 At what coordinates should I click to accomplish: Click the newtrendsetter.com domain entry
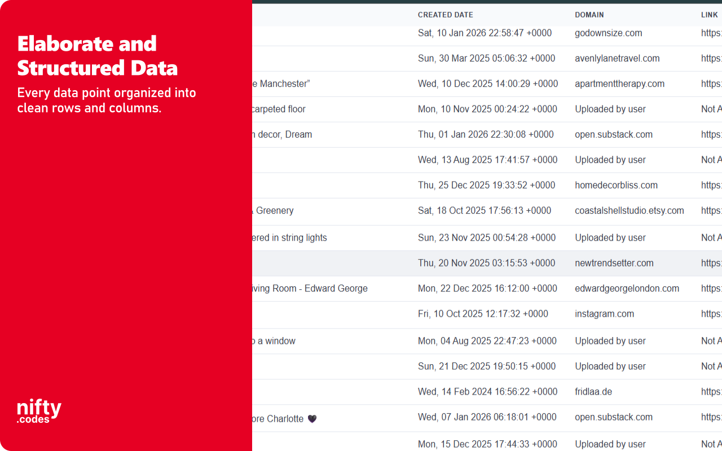(x=614, y=263)
